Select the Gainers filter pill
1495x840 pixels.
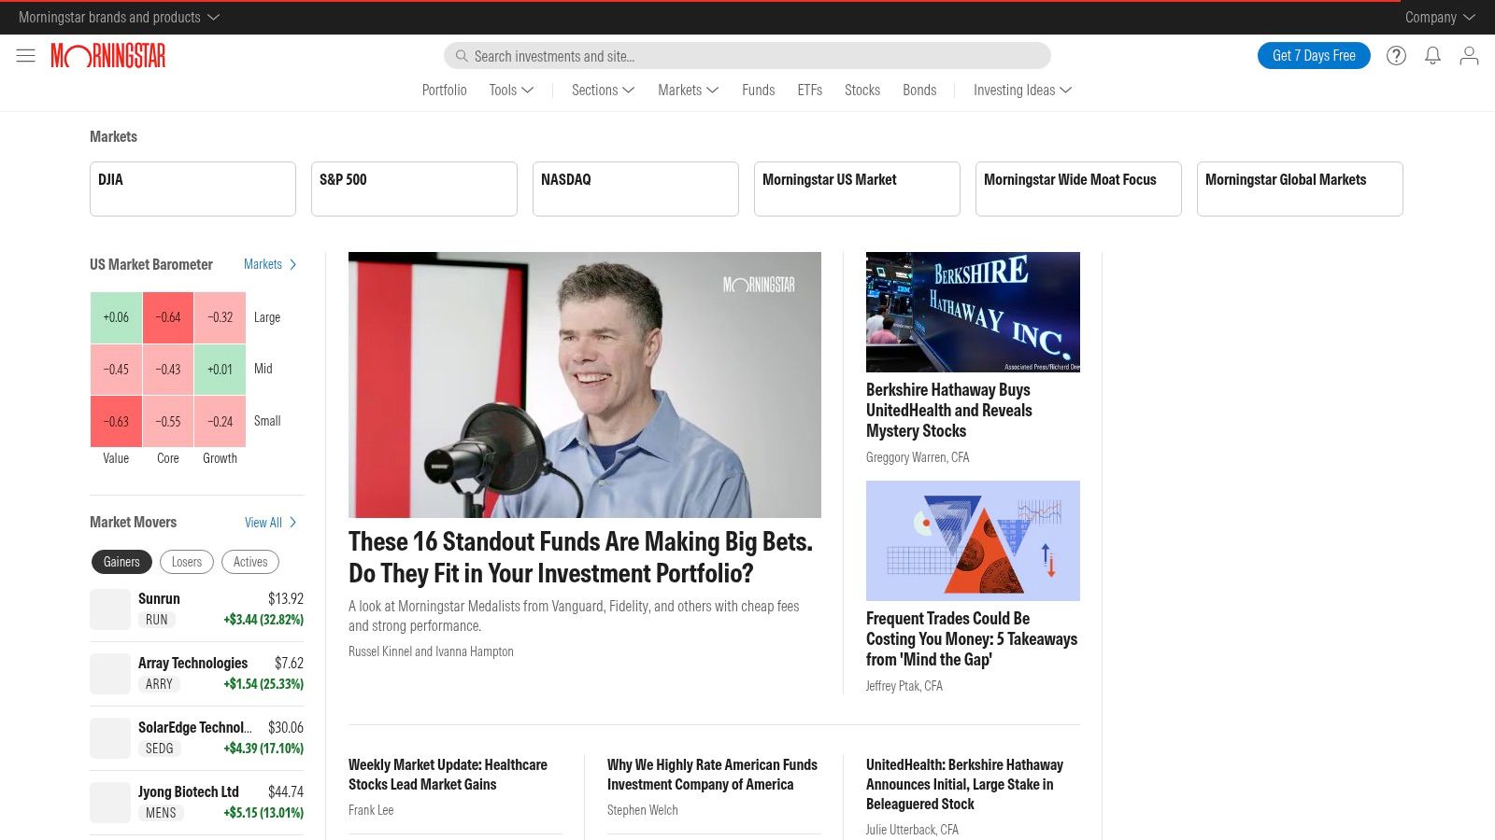pyautogui.click(x=121, y=562)
